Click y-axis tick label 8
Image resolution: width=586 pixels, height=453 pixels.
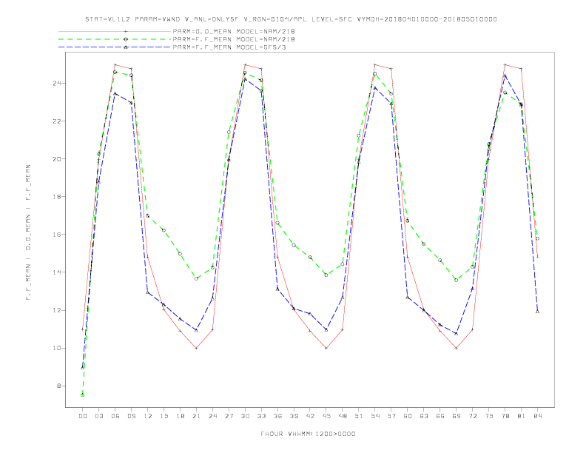click(x=59, y=386)
